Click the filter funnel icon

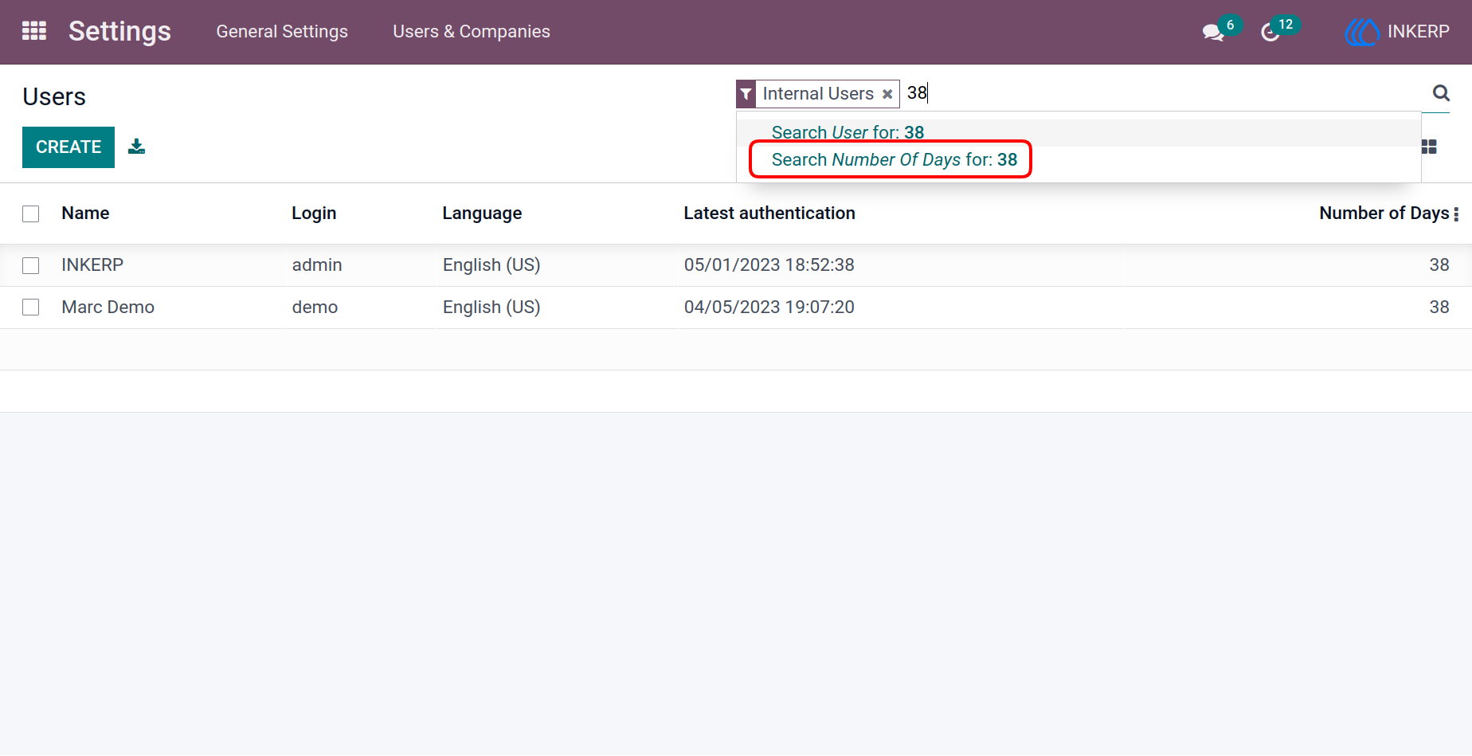pyautogui.click(x=746, y=94)
